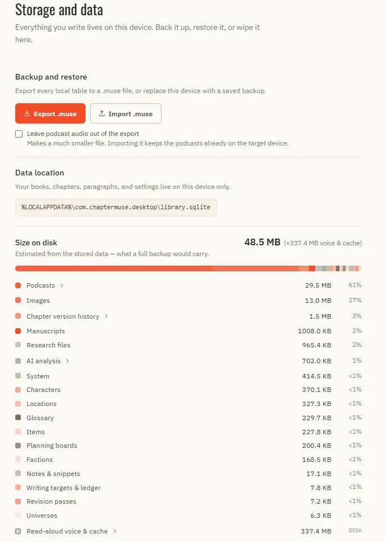Click the Planning boards gray legend dot
The image size is (385, 542).
click(x=18, y=445)
